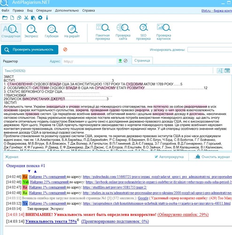Click "Обнаружено ошибок: 29%" link
Screen dimensions: 232x235
coord(183,214)
